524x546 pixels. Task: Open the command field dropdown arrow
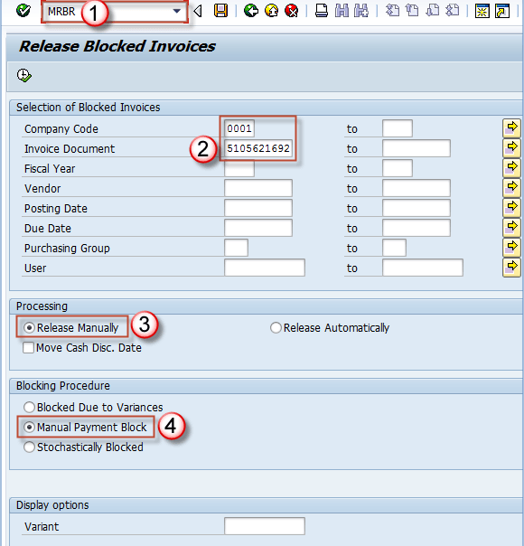pyautogui.click(x=177, y=11)
